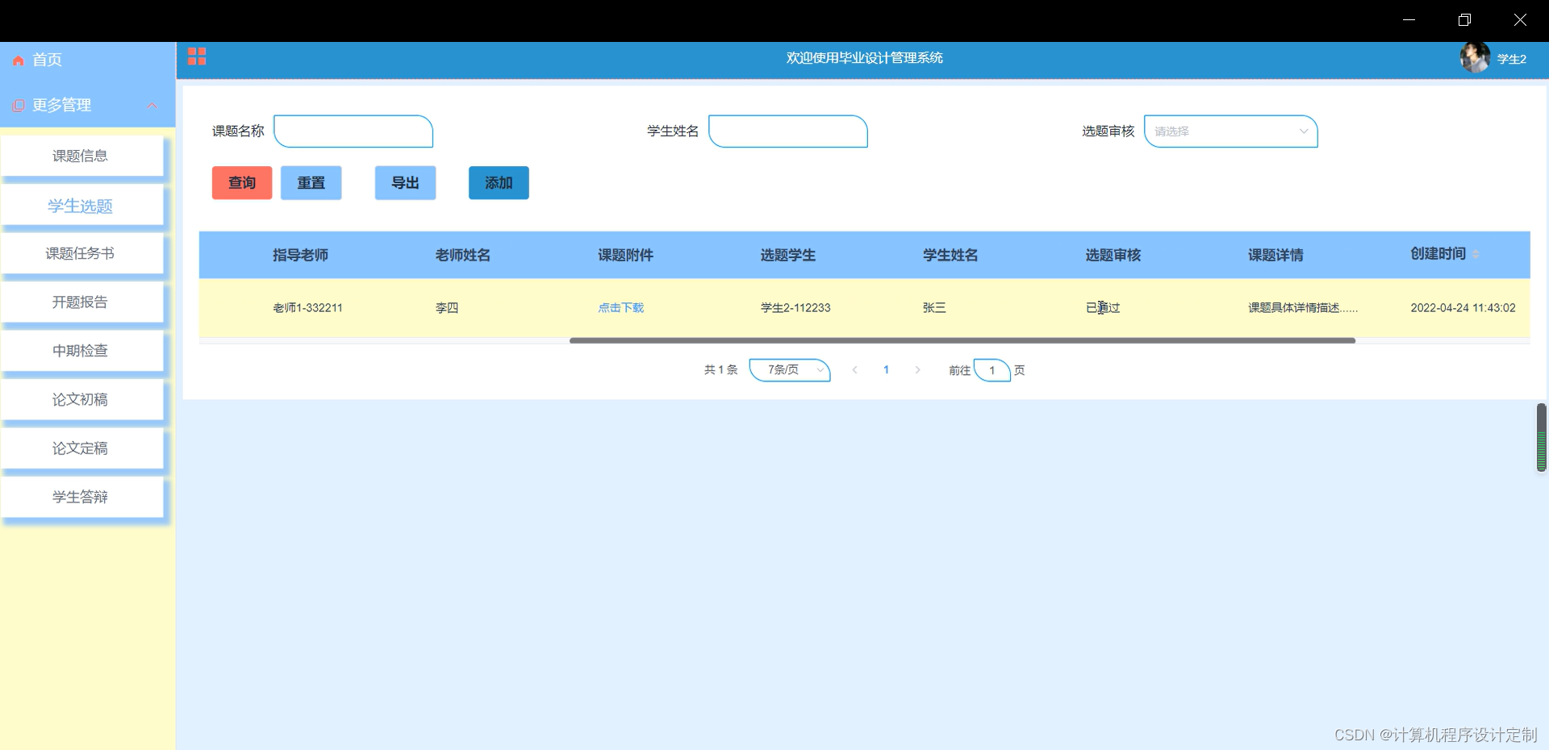1549x750 pixels.
Task: Open the 选题审核 dropdown
Action: pyautogui.click(x=1231, y=131)
